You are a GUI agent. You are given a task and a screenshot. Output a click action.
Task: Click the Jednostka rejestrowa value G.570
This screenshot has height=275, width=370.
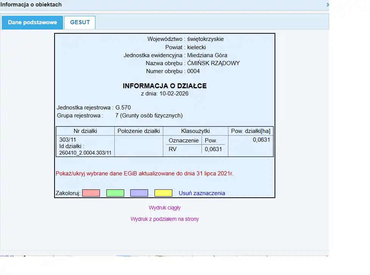point(123,108)
